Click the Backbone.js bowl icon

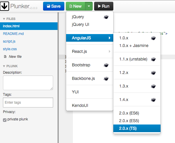tap(106, 79)
